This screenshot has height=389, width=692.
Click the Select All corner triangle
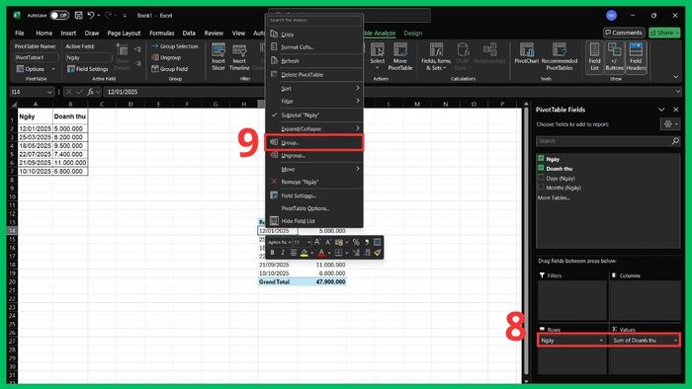[x=14, y=105]
